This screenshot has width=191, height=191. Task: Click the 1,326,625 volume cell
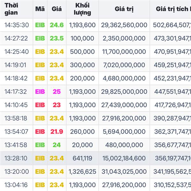point(82,172)
